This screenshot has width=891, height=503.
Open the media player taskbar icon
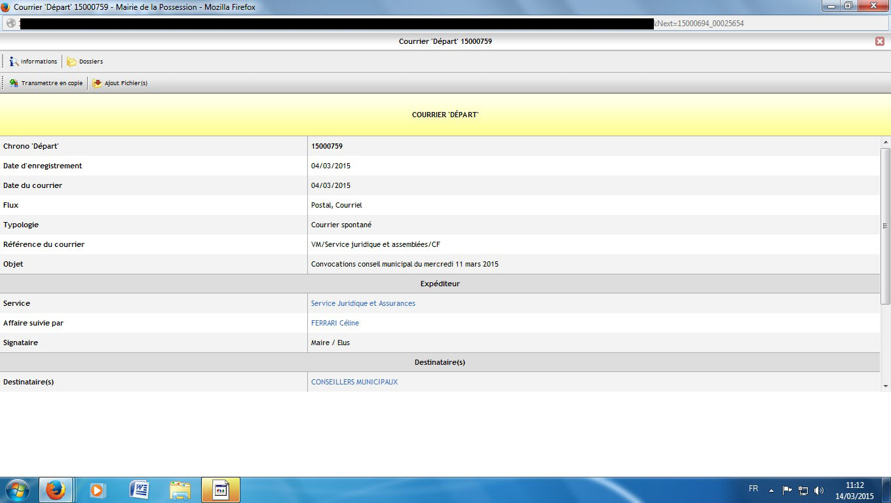[98, 490]
